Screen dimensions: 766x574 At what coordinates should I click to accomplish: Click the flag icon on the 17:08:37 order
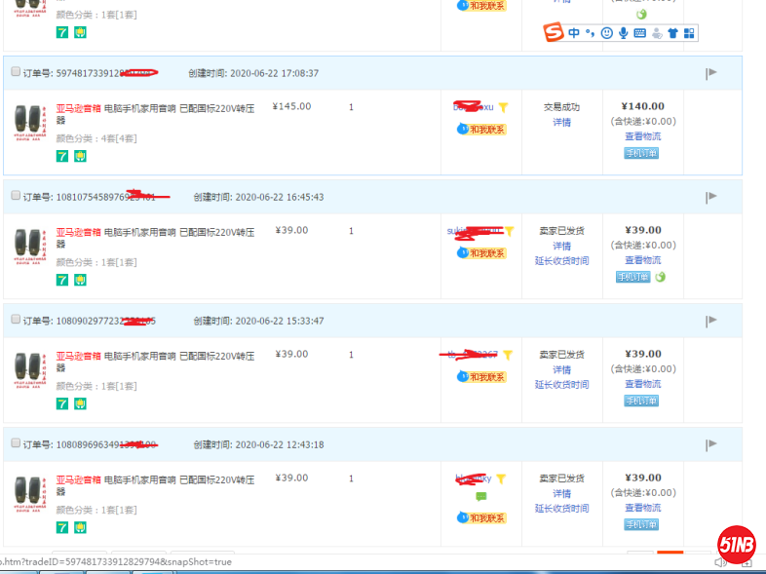711,73
